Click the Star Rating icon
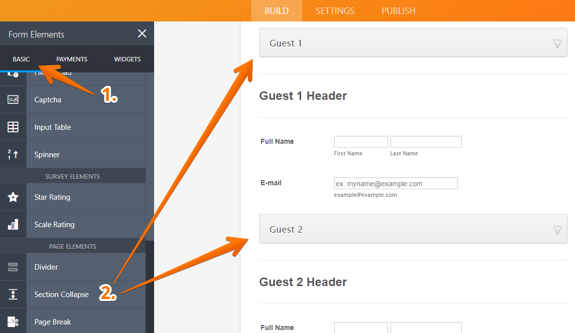 pos(13,197)
